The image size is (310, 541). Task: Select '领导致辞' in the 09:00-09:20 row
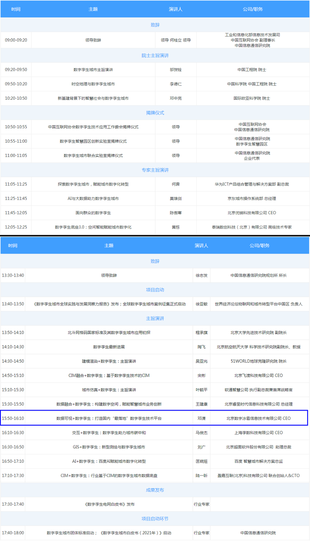[x=93, y=40]
